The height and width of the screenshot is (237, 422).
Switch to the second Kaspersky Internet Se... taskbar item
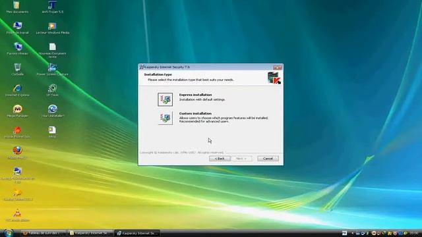(x=90, y=233)
